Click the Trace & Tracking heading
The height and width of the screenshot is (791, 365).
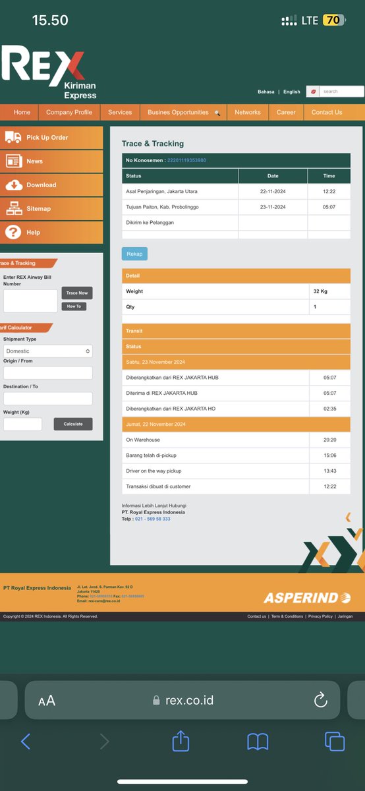153,144
